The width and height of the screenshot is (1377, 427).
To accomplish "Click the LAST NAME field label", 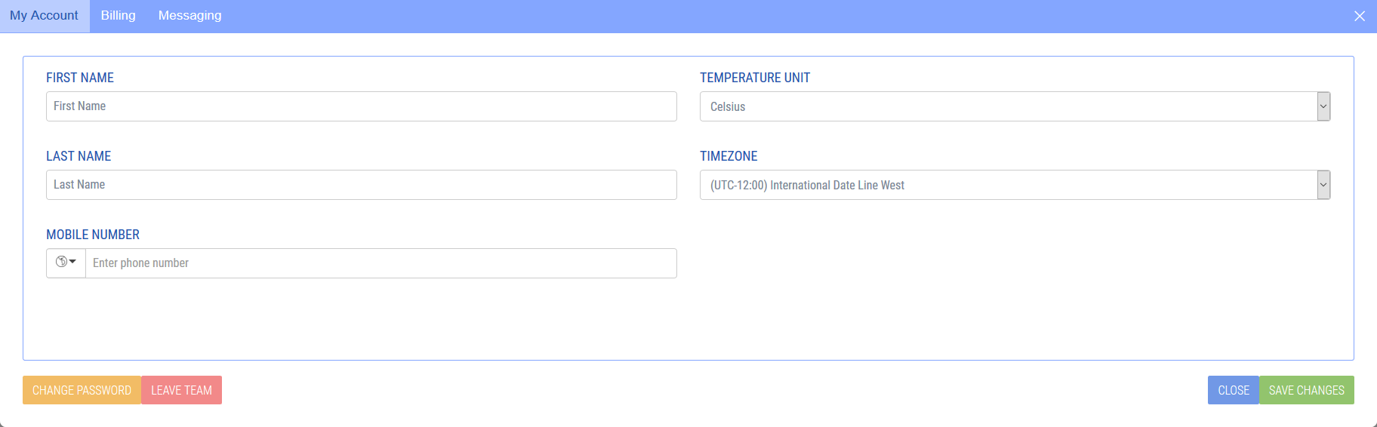I will point(79,156).
